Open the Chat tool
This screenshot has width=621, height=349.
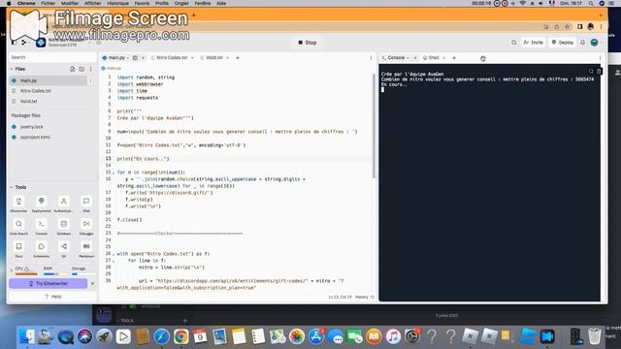point(86,205)
